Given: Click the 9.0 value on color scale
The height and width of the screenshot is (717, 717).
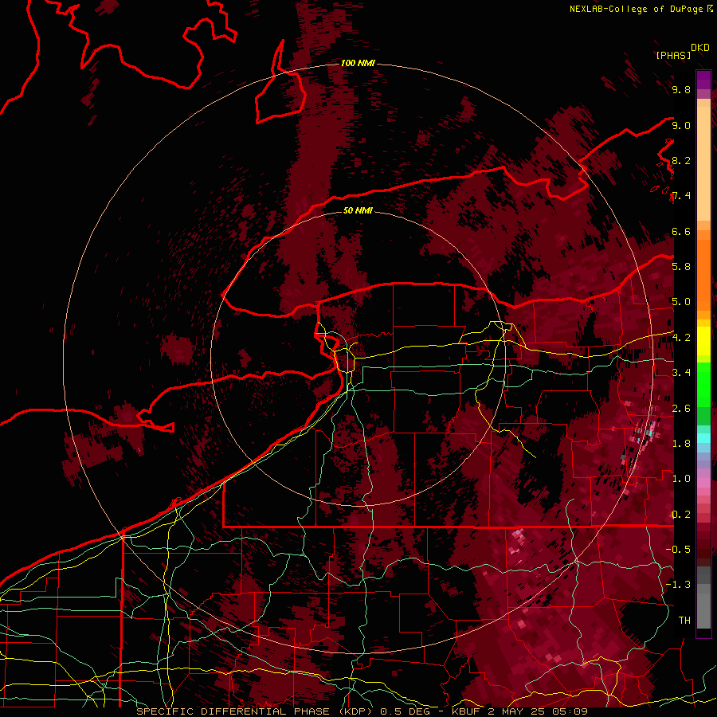Looking at the screenshot, I should pyautogui.click(x=681, y=126).
